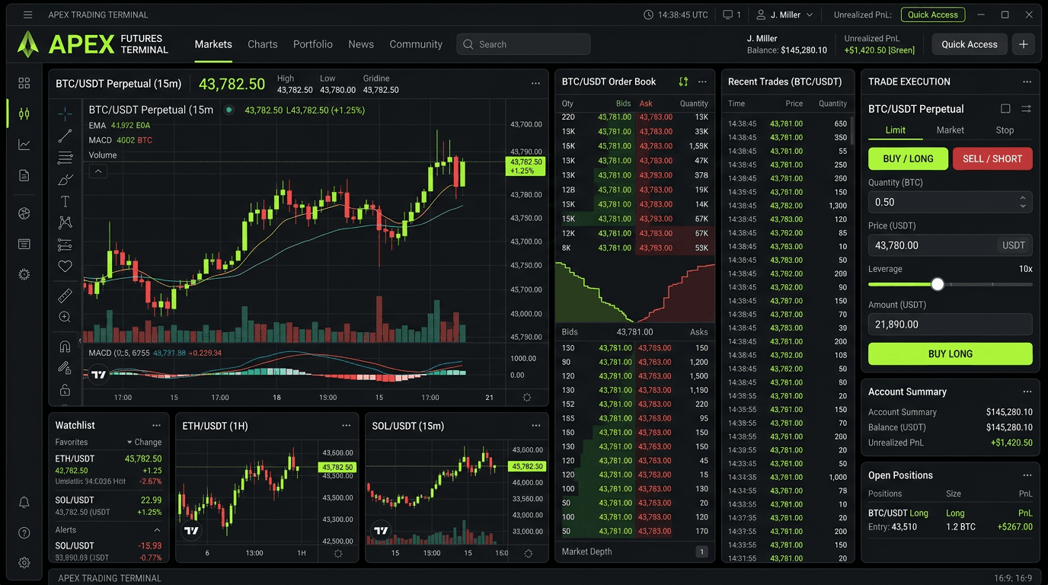Screen dimensions: 1048x585
Task: Collapse the chart indicators legend chevron
Action: coord(98,171)
